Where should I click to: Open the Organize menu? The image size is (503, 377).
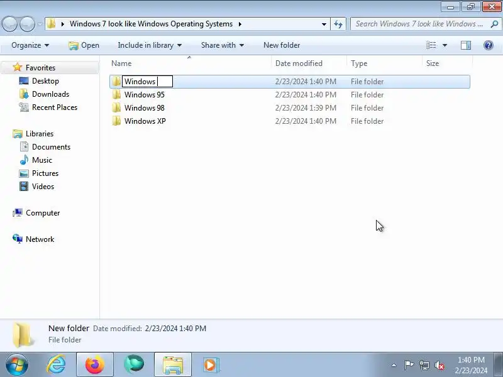(30, 45)
